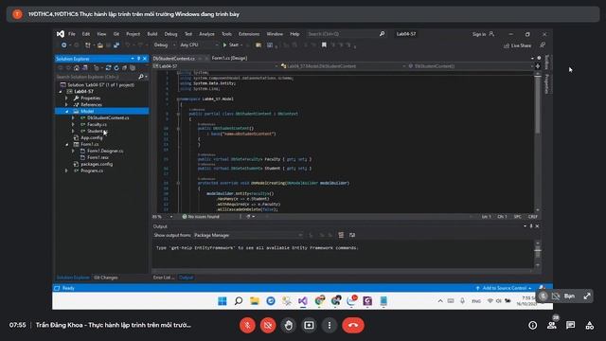Open the activities icon in the meeting

[x=589, y=326]
